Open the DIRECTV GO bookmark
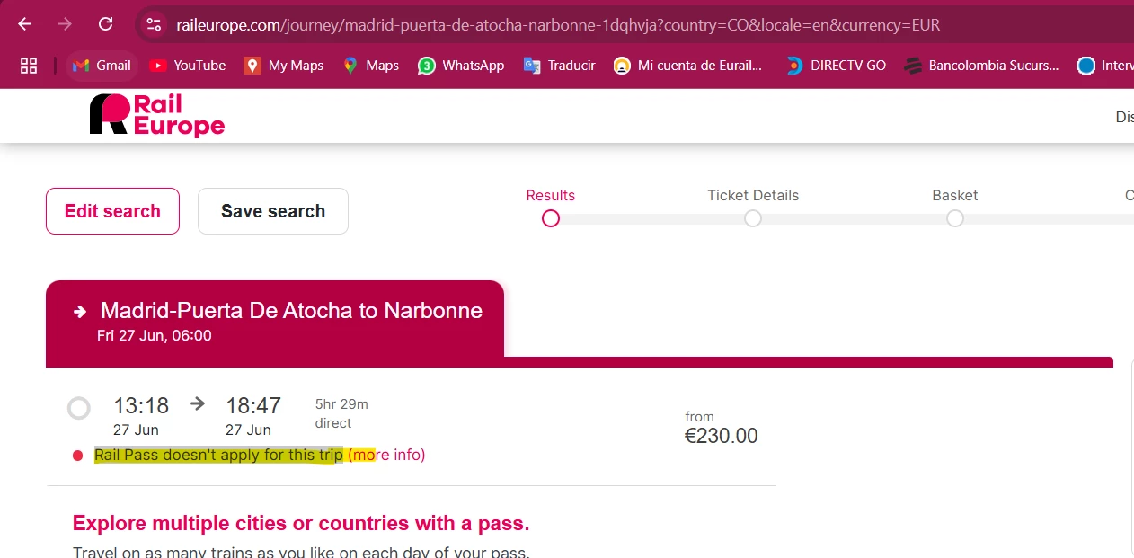This screenshot has width=1134, height=558. 836,65
